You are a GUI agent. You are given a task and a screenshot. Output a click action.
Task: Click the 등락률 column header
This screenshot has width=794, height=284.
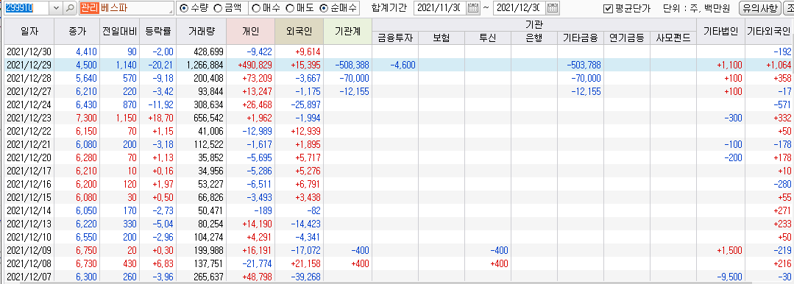(x=157, y=32)
